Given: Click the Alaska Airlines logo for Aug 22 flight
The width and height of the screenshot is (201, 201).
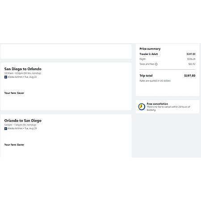Looking at the screenshot, I should tap(6, 77).
